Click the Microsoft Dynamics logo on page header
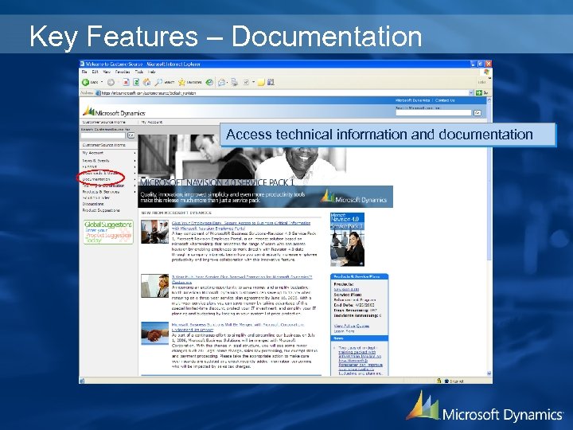This screenshot has width=573, height=430. click(114, 111)
